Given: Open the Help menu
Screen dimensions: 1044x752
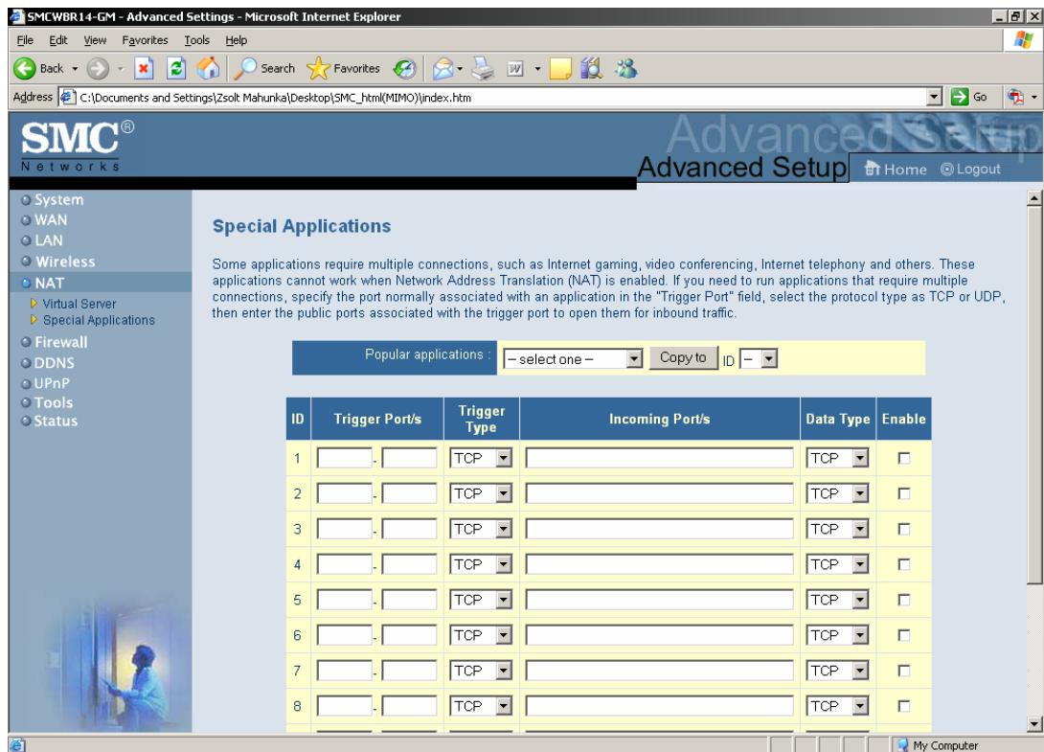Looking at the screenshot, I should [236, 40].
